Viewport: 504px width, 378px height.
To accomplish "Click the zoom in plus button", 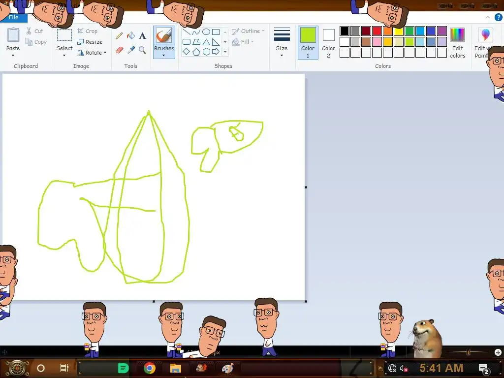I will 498,352.
